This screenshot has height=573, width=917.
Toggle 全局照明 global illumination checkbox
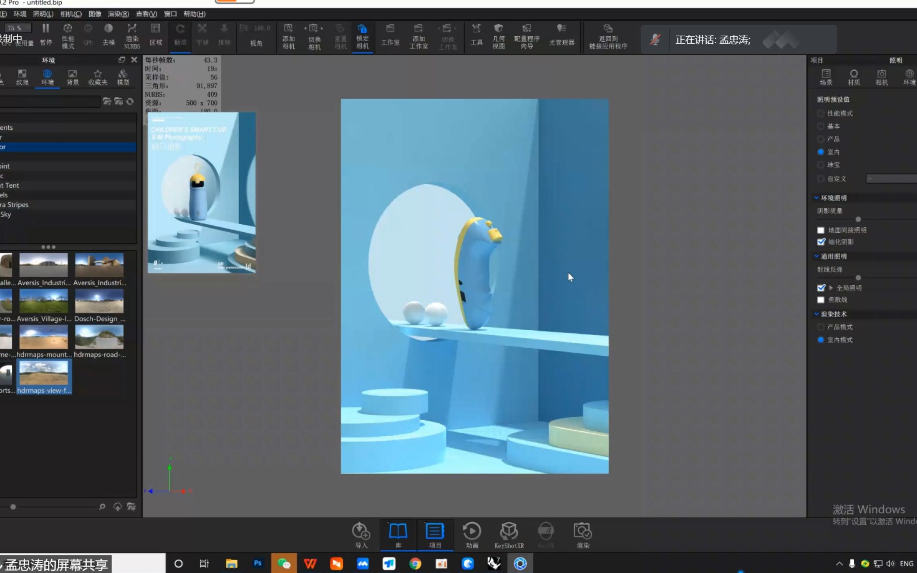pyautogui.click(x=821, y=286)
